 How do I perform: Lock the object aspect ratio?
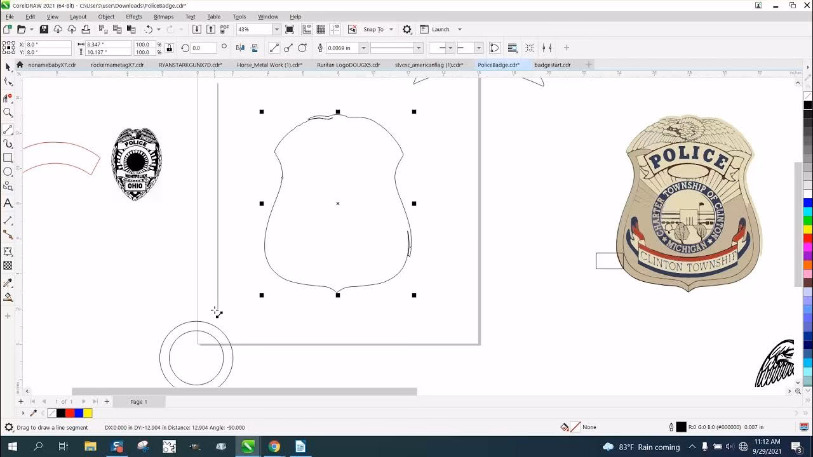tap(169, 48)
